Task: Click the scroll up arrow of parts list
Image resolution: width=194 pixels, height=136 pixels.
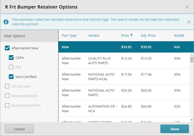Action: [191, 56]
